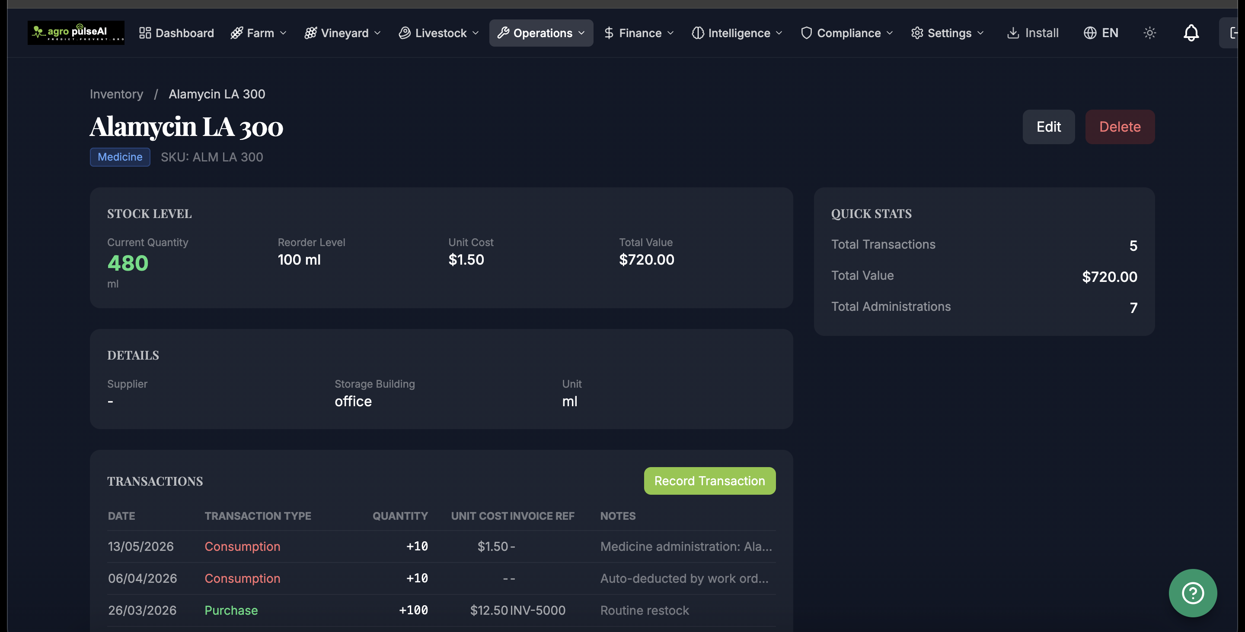Click the Operations wrench icon
This screenshot has height=632, width=1245.
click(503, 33)
